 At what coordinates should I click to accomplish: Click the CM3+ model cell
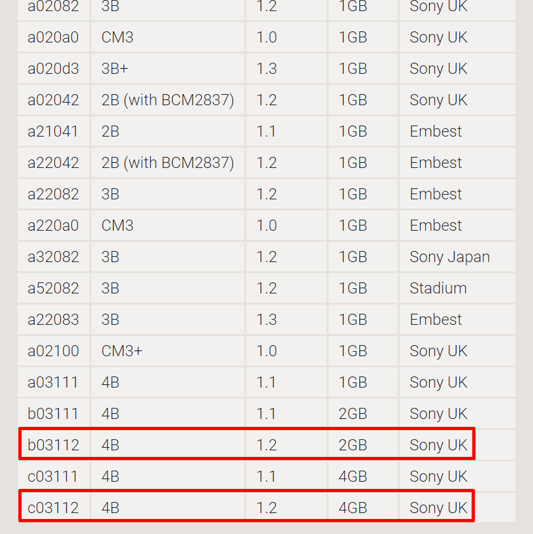pos(121,351)
